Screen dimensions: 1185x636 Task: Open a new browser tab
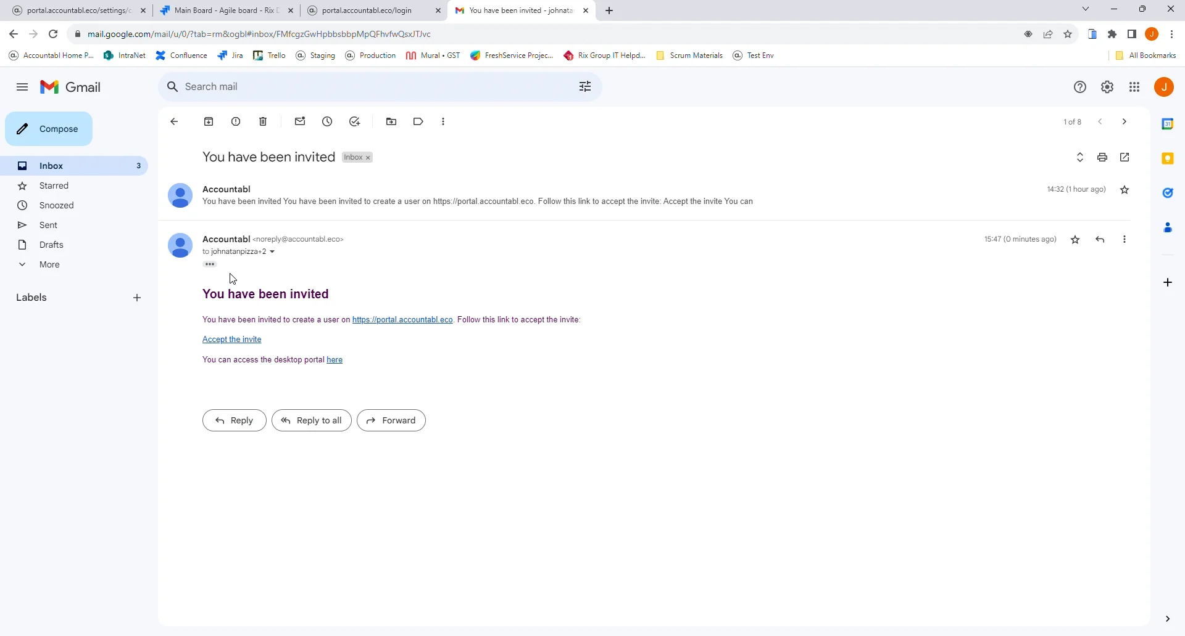pyautogui.click(x=609, y=10)
